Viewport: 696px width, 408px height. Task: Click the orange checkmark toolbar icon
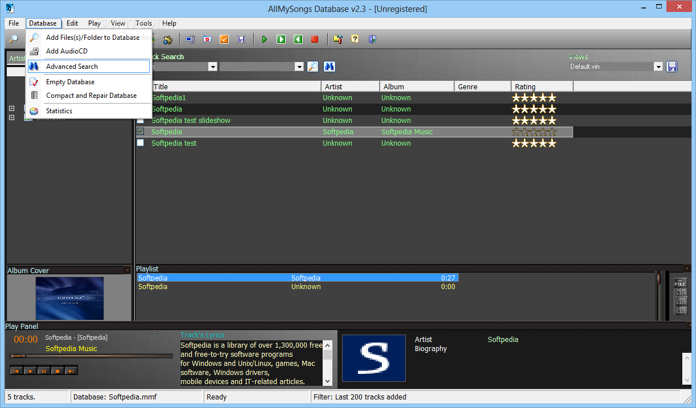(x=224, y=39)
